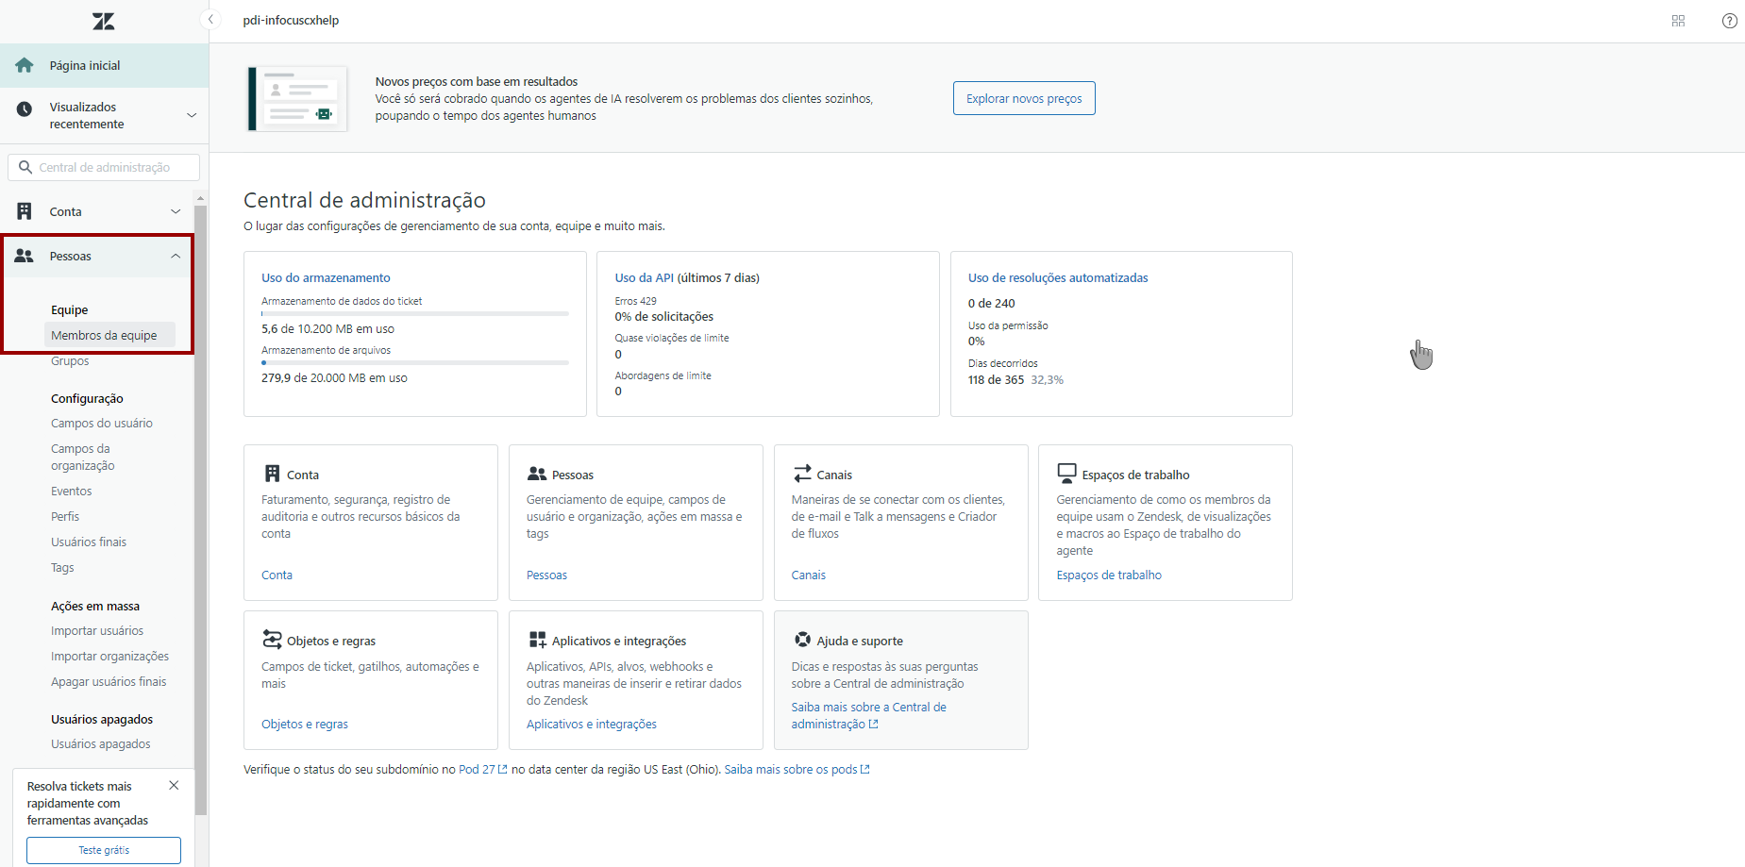This screenshot has width=1745, height=867.
Task: Collapse sidebar with the arrow button
Action: coord(211,20)
